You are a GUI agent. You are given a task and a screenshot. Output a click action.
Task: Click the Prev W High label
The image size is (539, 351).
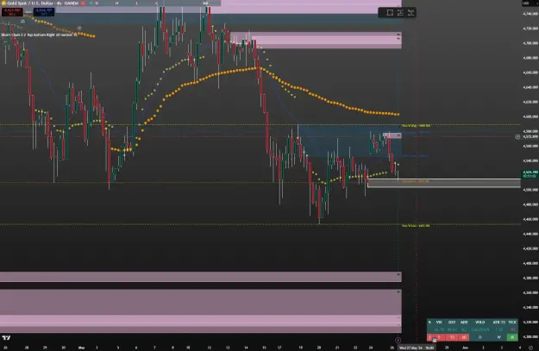pyautogui.click(x=416, y=126)
